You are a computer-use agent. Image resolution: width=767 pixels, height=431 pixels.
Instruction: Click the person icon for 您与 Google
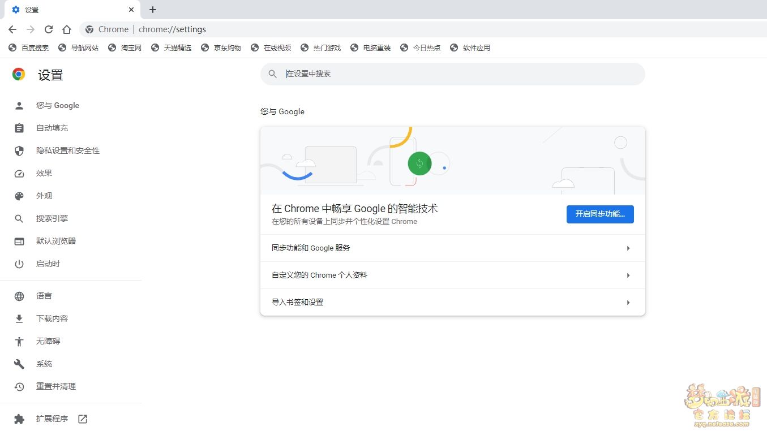[19, 105]
